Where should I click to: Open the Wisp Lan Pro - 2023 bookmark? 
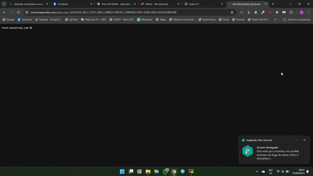[x=93, y=20]
